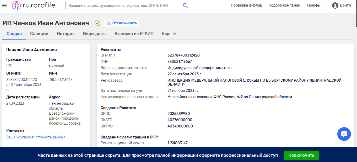Click the Сведения Росстата heading

click(118, 108)
